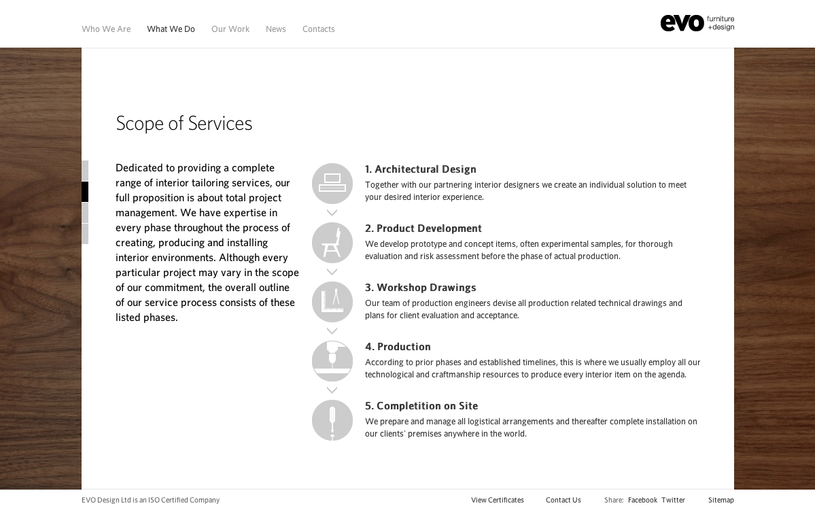Click the View Certificates footer link
Screen dimensions: 815x510
[498, 500]
